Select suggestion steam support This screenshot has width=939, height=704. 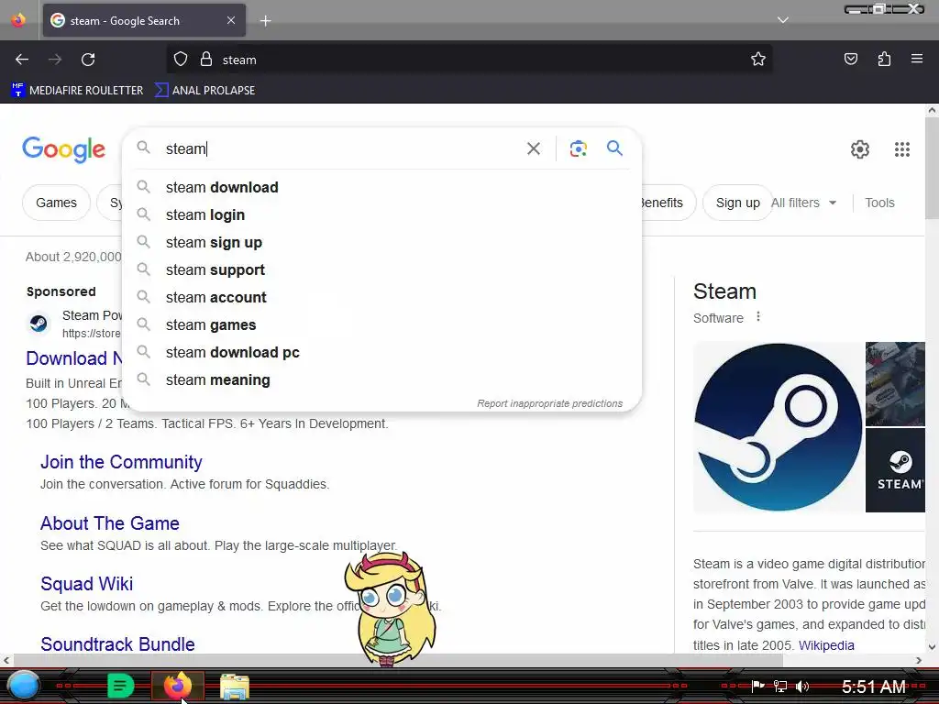(382, 270)
